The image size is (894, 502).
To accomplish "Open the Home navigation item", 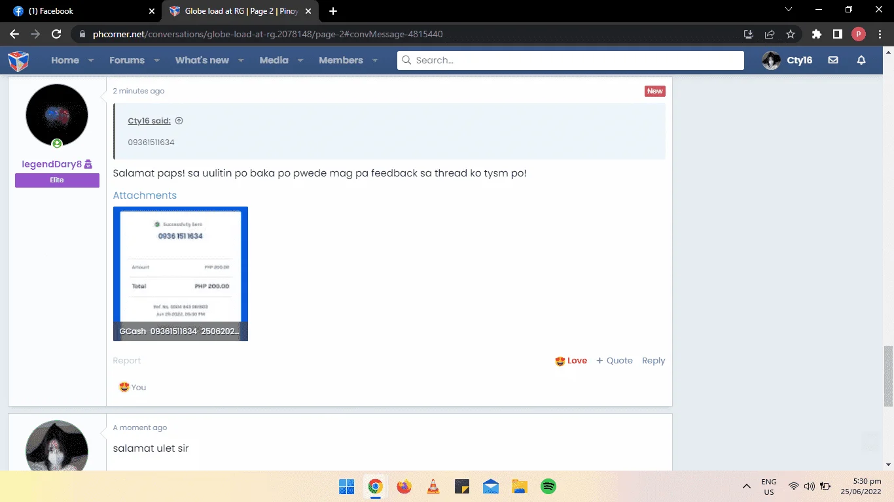I will (x=65, y=60).
